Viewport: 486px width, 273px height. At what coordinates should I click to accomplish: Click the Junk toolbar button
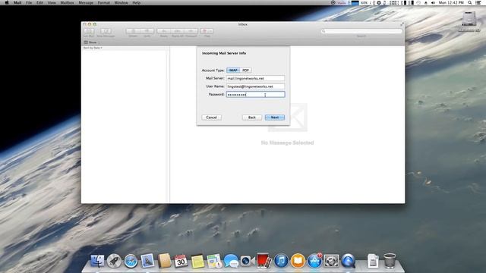pos(147,31)
